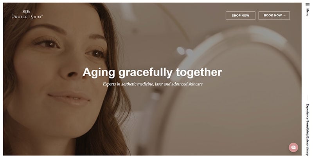
Task: Click the TM trademark symbol beside logo
Action: click(x=42, y=16)
